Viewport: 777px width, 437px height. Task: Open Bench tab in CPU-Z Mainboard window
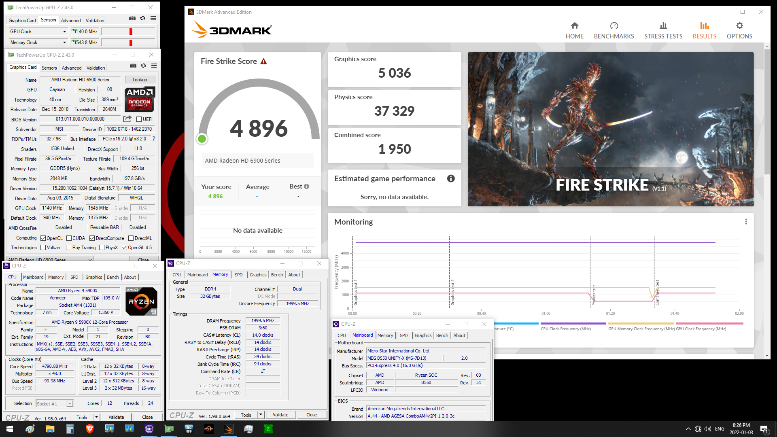coord(442,335)
